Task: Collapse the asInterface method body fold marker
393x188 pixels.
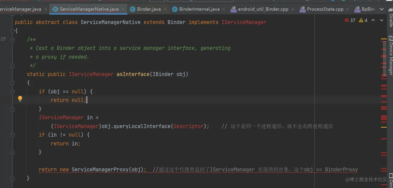Action: tap(12, 83)
